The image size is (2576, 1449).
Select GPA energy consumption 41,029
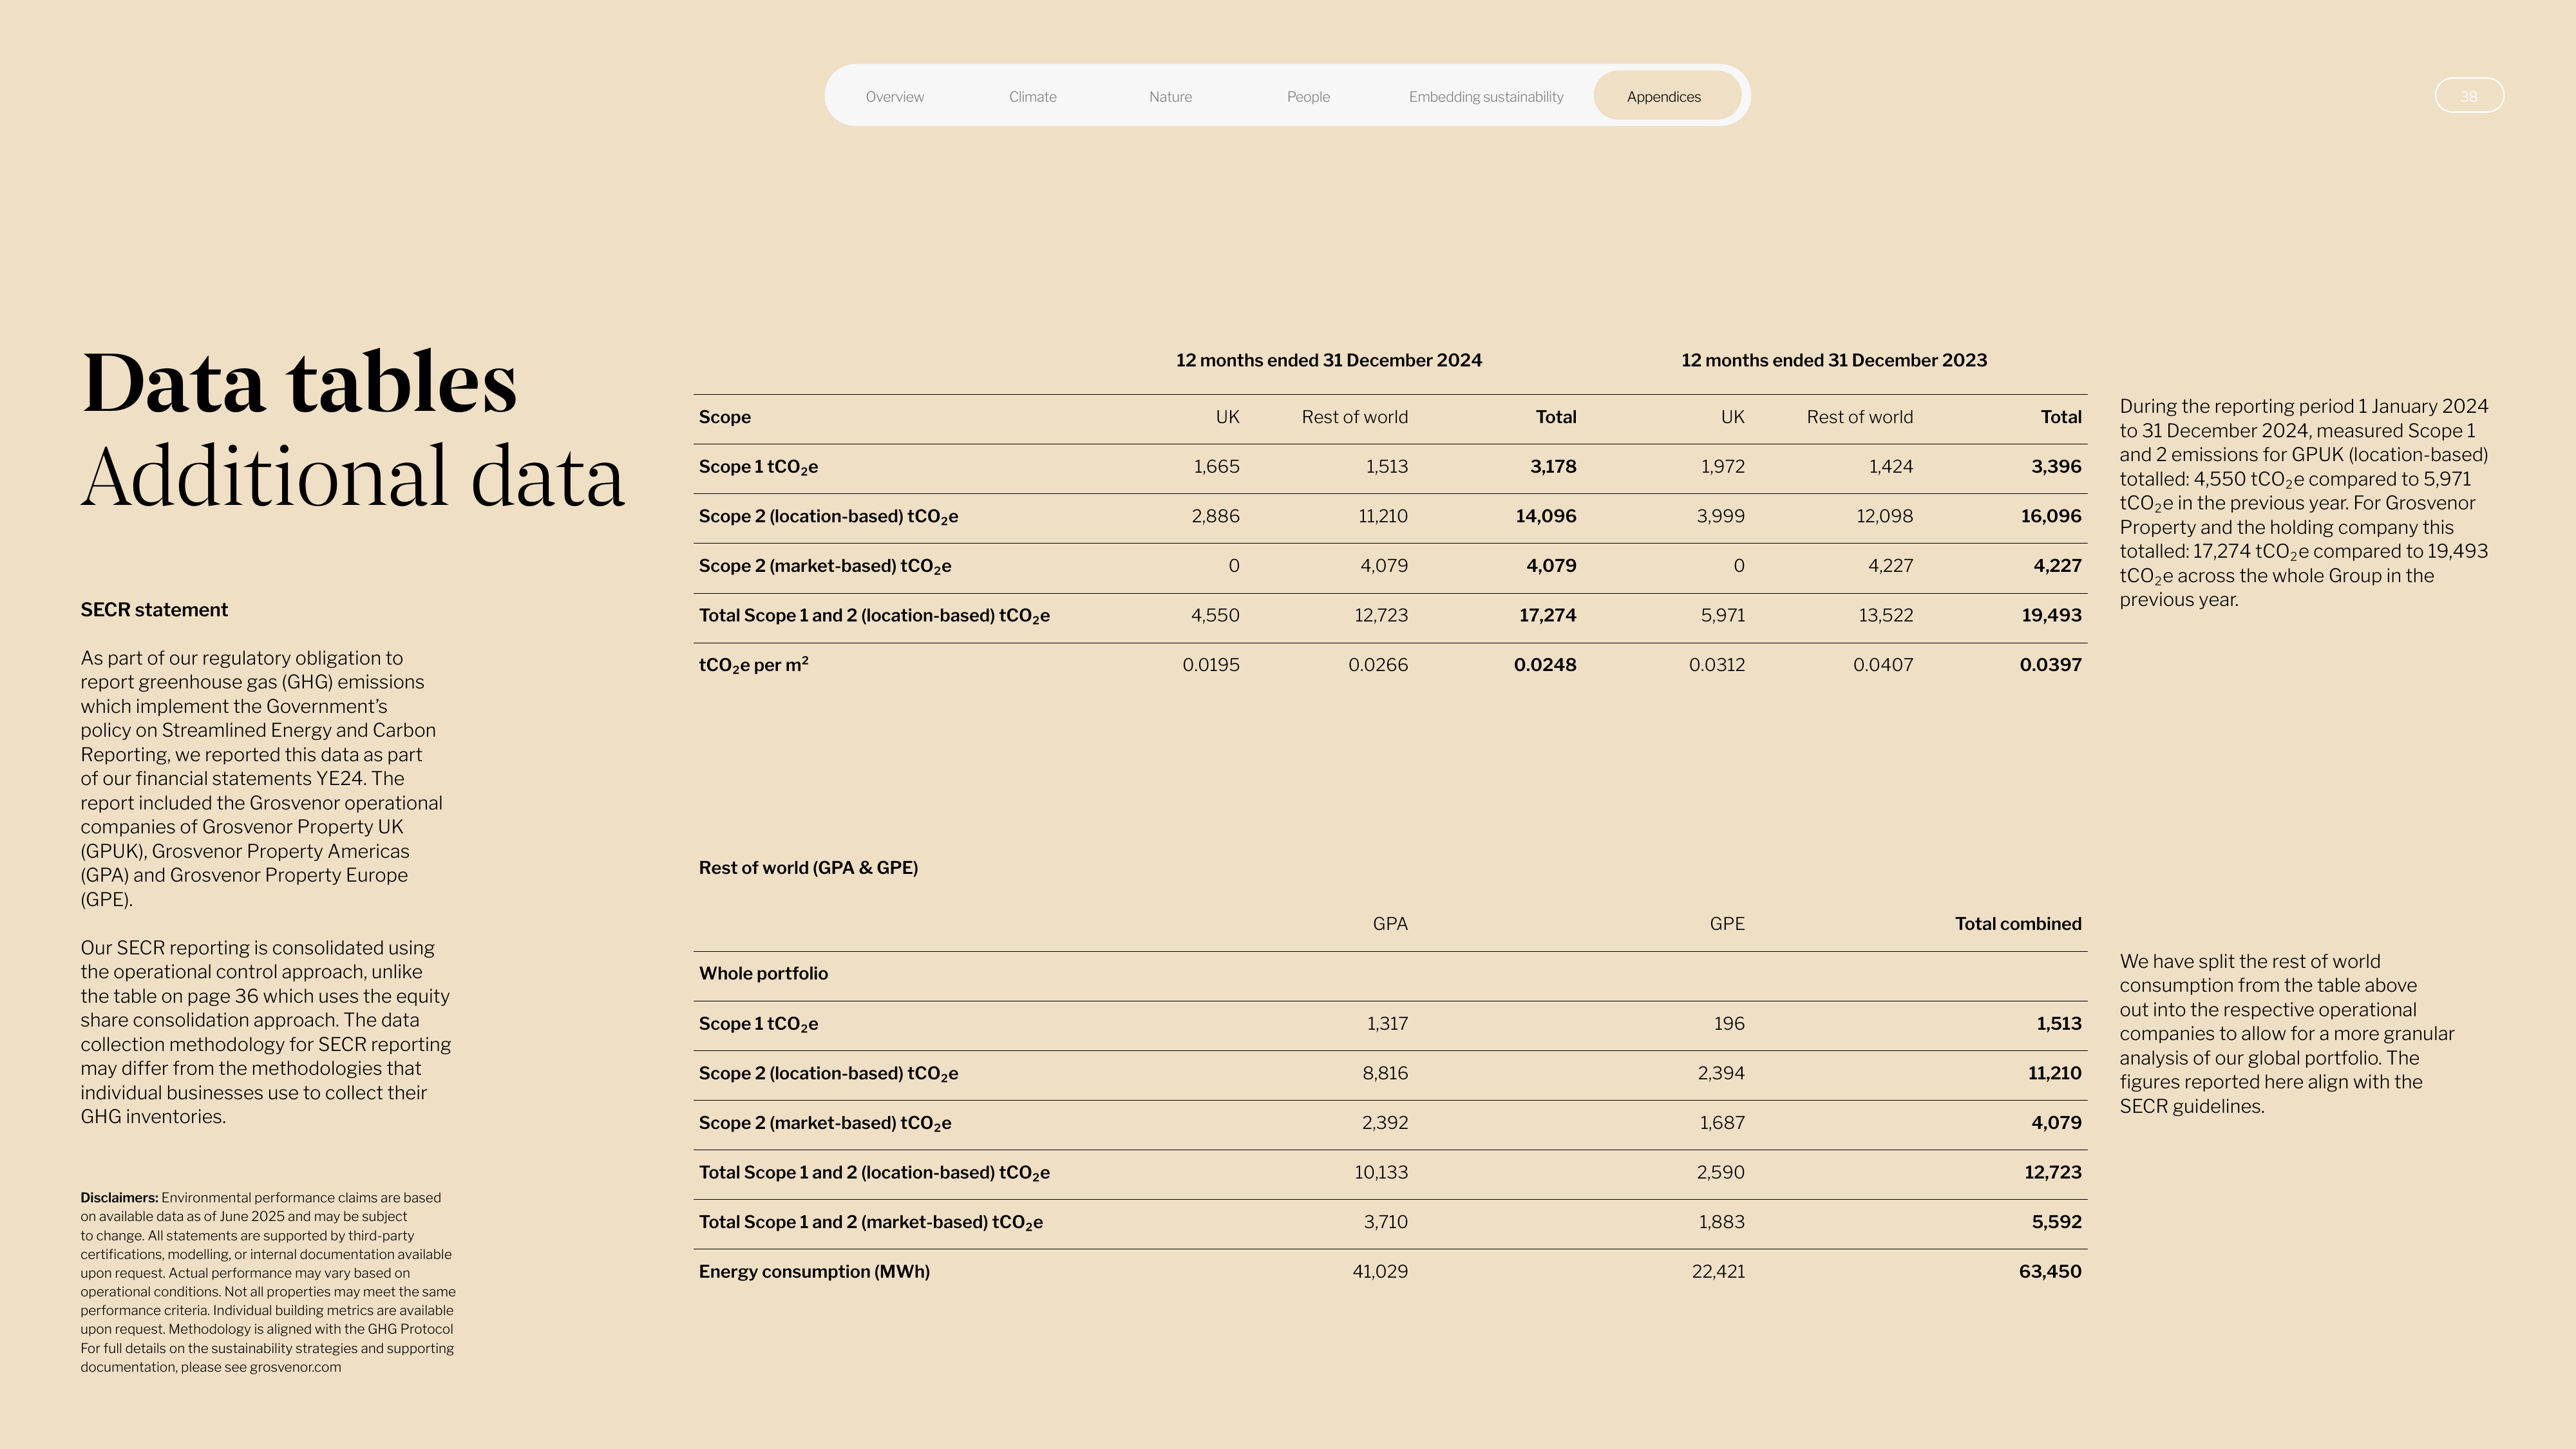1380,1272
